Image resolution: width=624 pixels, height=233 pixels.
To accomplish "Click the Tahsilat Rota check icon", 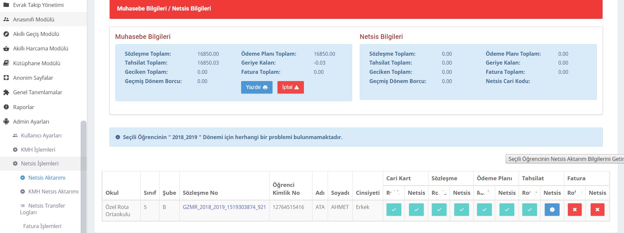I will [530, 210].
